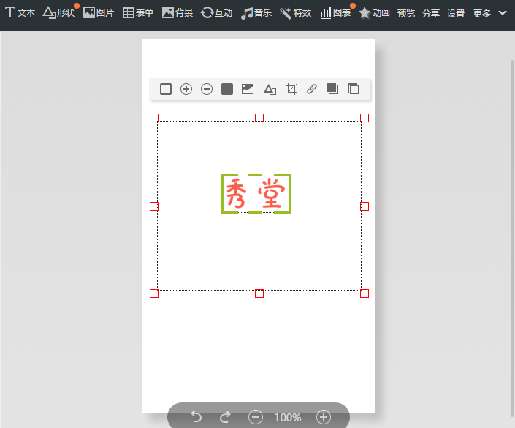The image size is (515, 428).
Task: Click the copy duplicate icon
Action: (353, 89)
